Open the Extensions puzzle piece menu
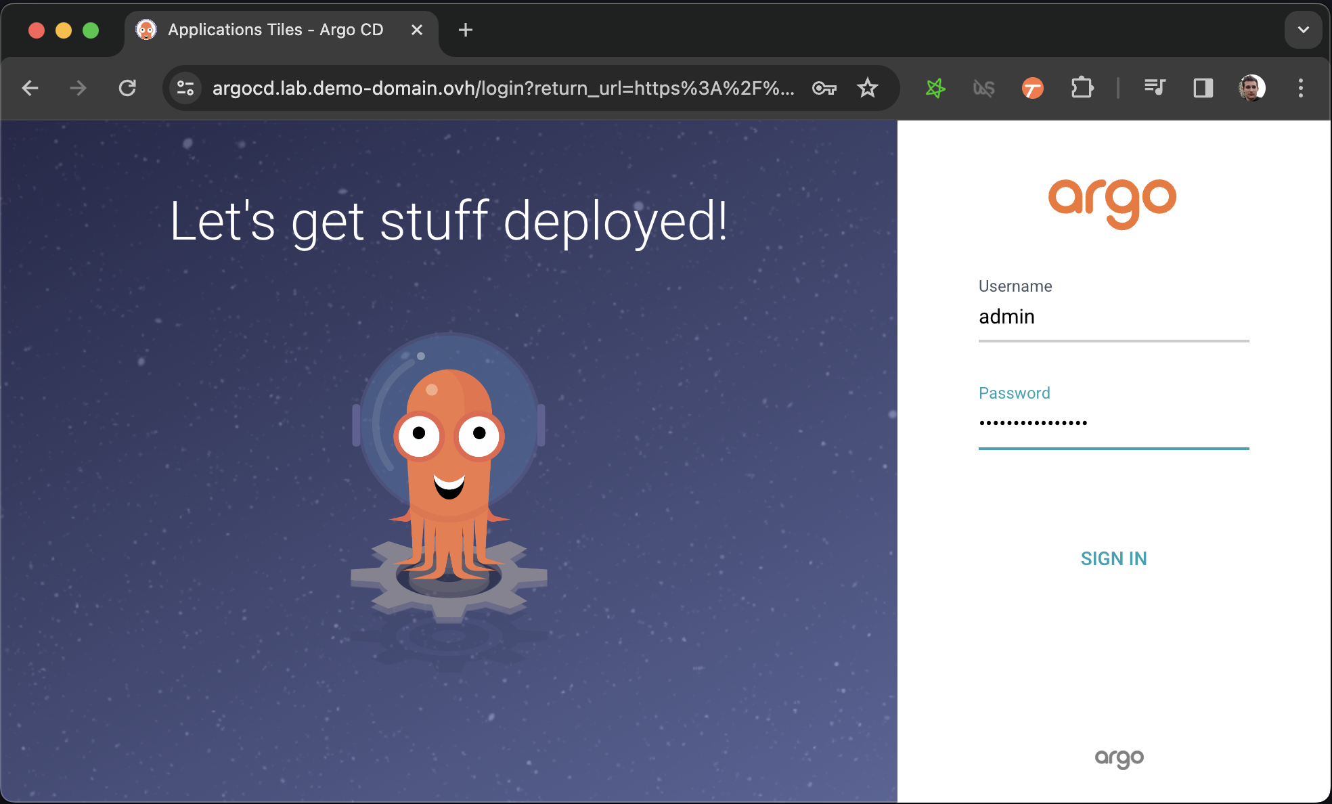 [1082, 88]
